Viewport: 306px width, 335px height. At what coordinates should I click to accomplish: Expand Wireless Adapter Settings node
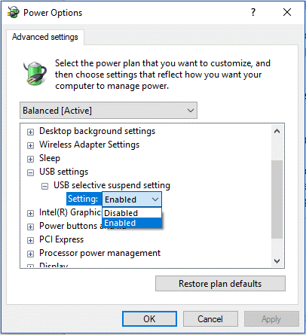click(x=30, y=145)
